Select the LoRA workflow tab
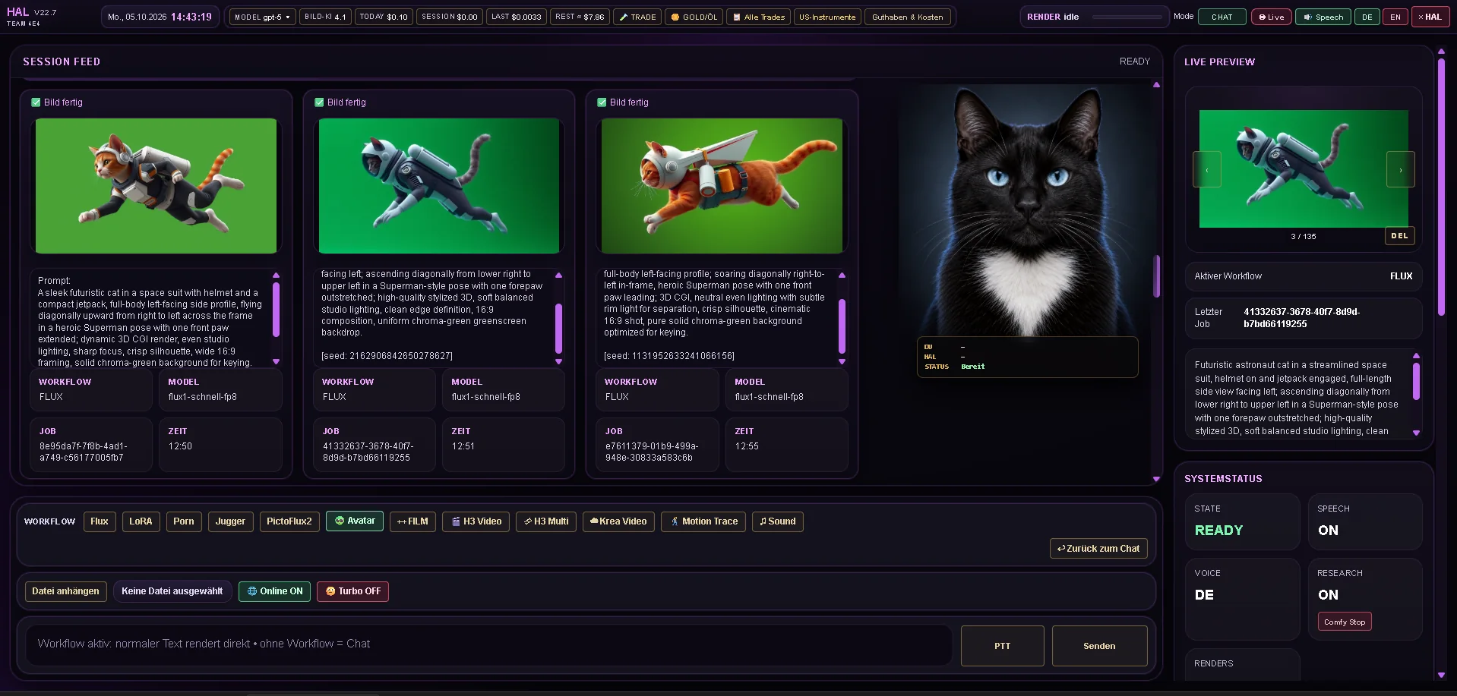1457x696 pixels. coord(141,521)
